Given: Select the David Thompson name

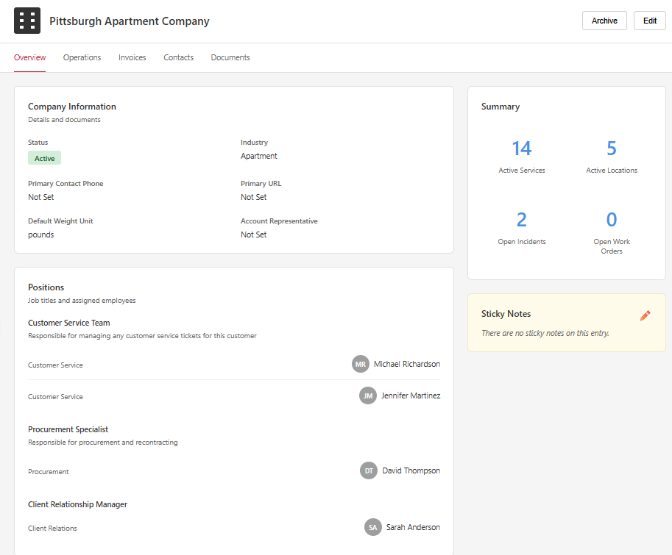Looking at the screenshot, I should tap(411, 470).
